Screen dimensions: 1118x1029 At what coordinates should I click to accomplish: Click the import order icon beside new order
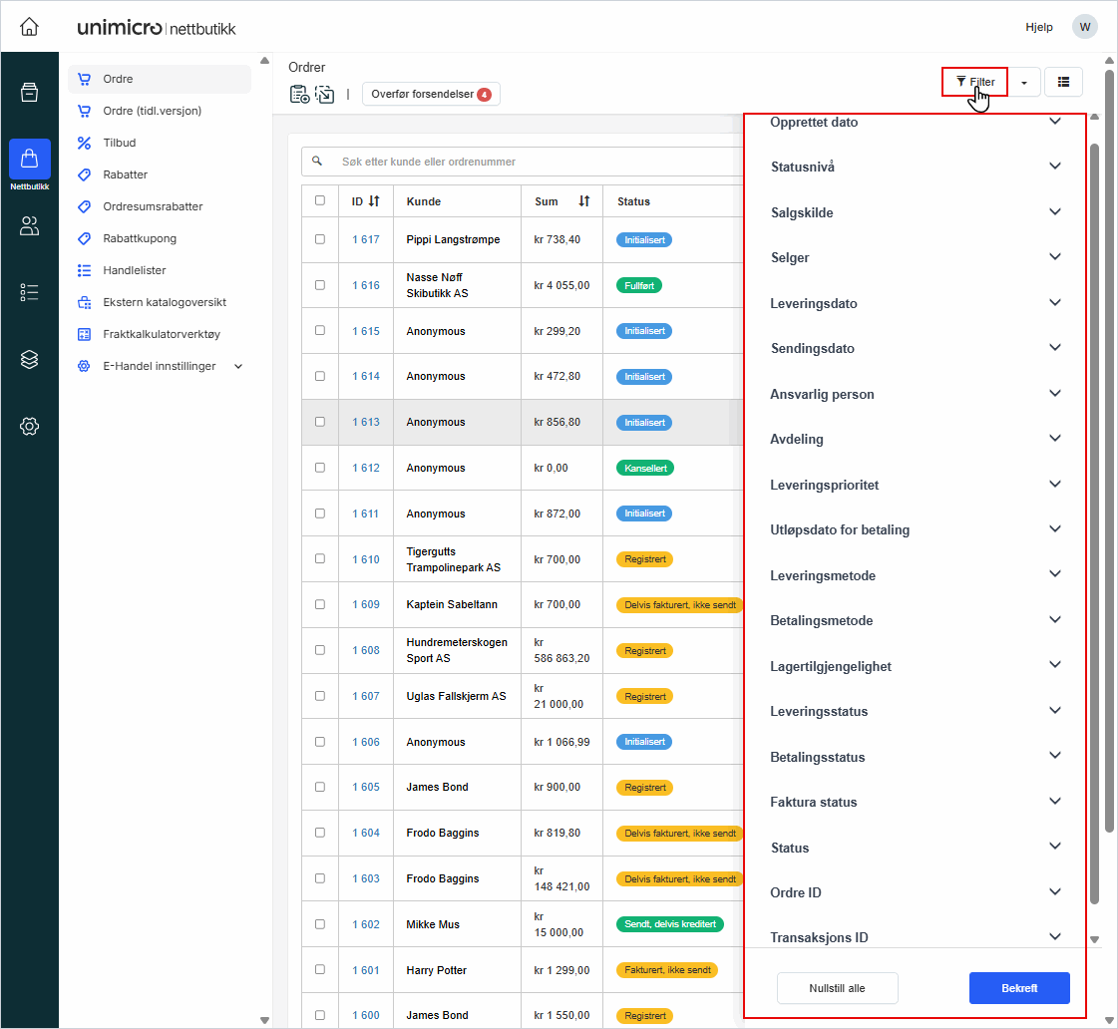(x=325, y=95)
